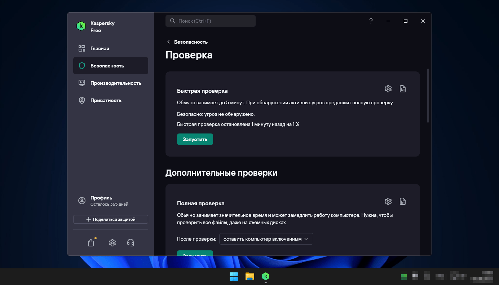
Task: Click the search magnifier icon
Action: 172,21
